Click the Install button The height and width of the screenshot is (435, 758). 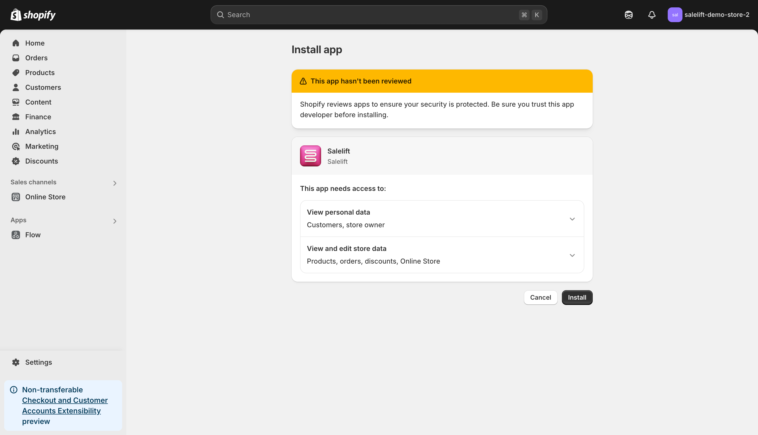click(577, 298)
